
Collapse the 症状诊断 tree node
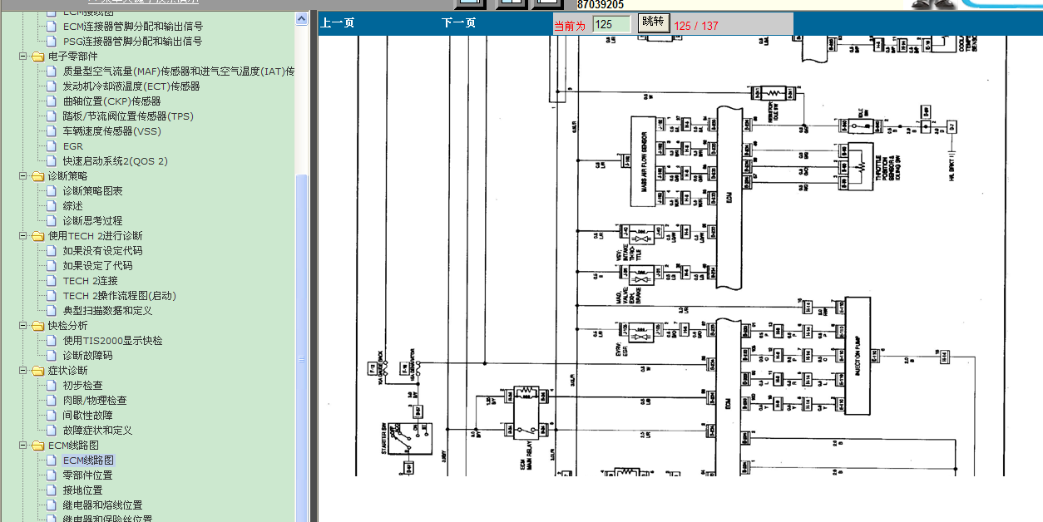[23, 371]
